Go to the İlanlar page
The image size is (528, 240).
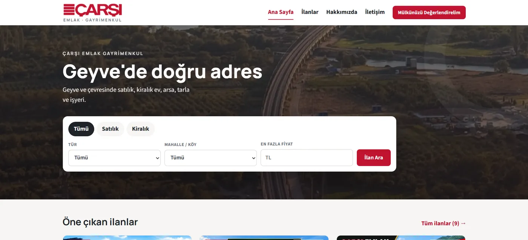point(310,12)
